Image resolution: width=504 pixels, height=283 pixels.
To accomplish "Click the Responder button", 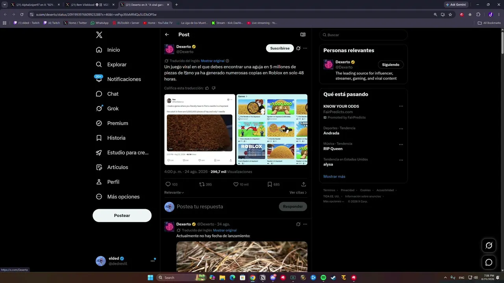I will tap(293, 206).
